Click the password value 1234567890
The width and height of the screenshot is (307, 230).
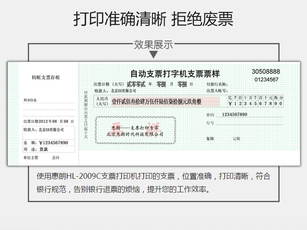point(235,114)
